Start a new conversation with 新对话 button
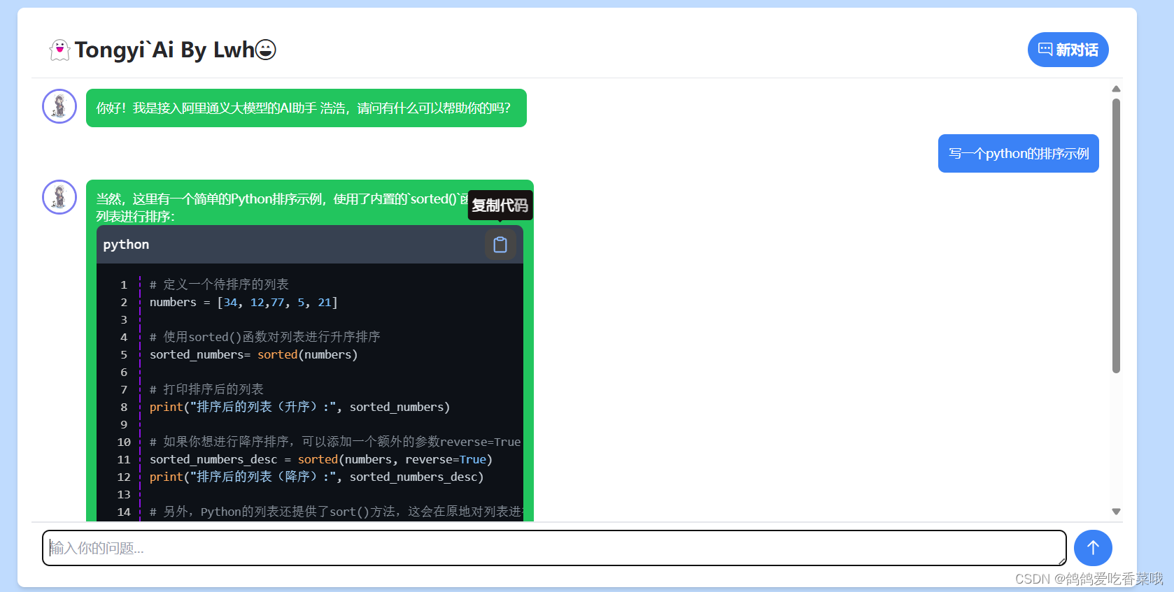 (1068, 50)
